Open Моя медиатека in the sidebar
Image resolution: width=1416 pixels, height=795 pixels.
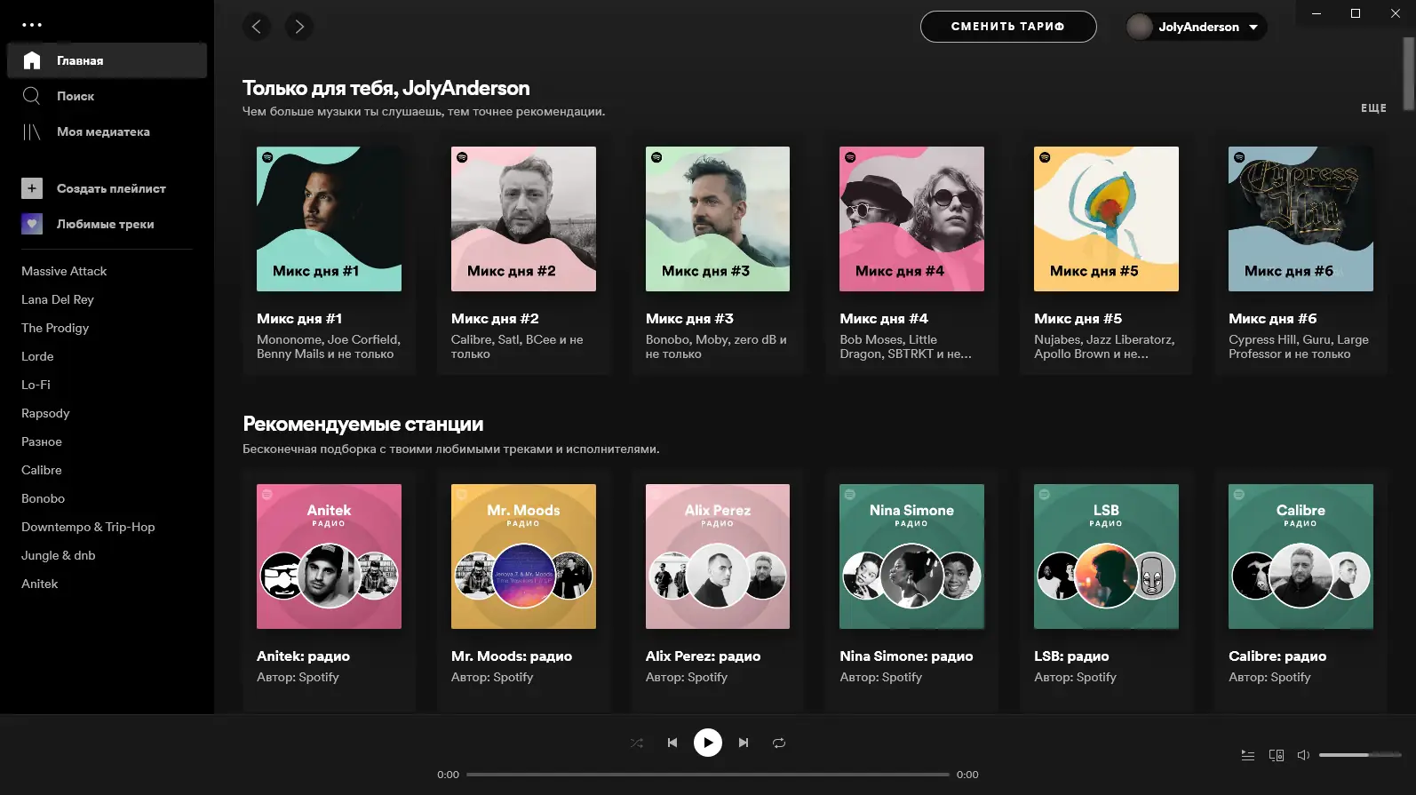[x=103, y=131]
